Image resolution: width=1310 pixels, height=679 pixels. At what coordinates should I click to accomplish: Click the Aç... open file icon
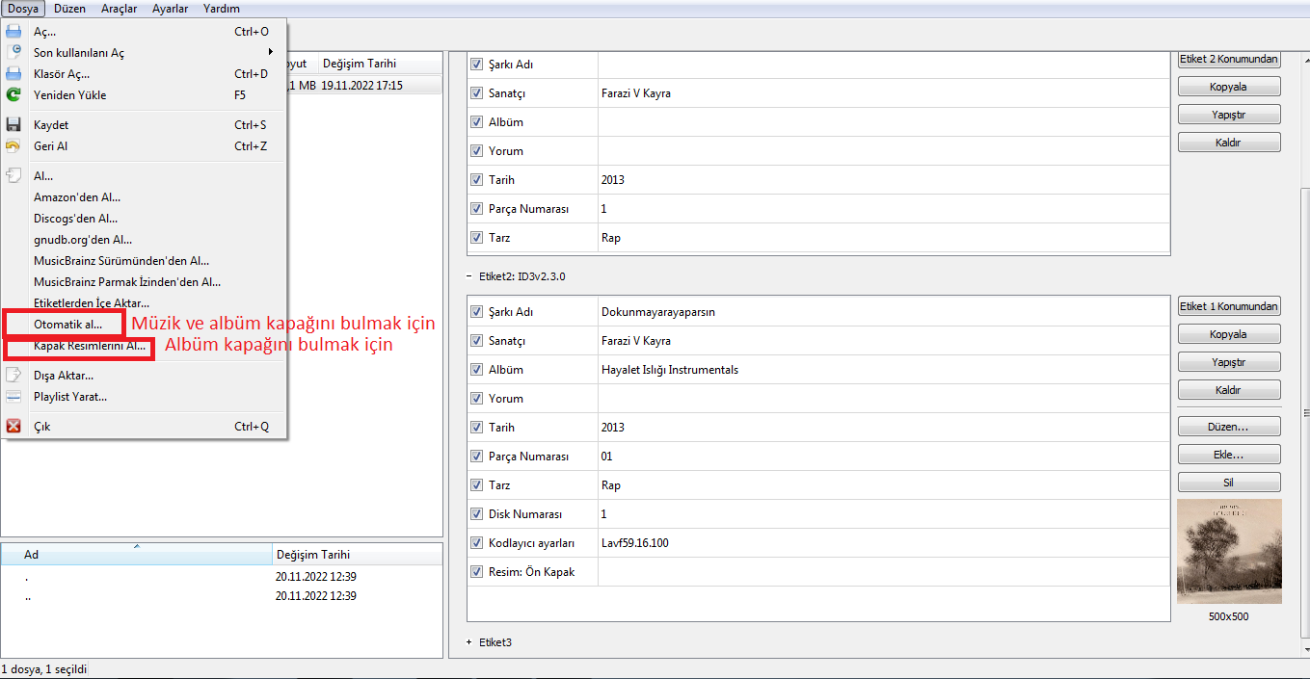[x=13, y=32]
